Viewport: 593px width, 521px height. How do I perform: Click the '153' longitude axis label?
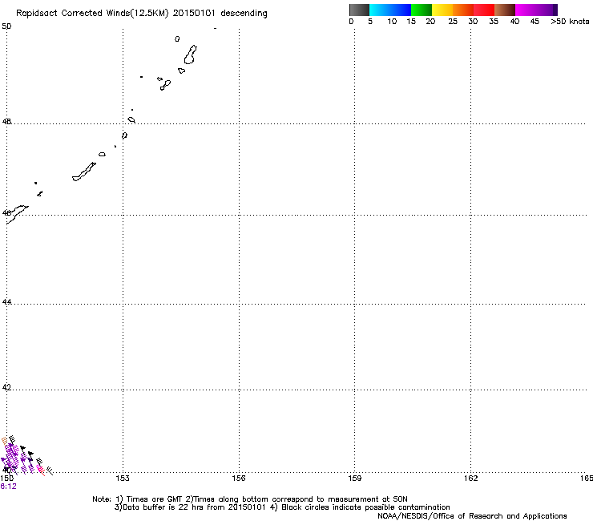(x=123, y=479)
